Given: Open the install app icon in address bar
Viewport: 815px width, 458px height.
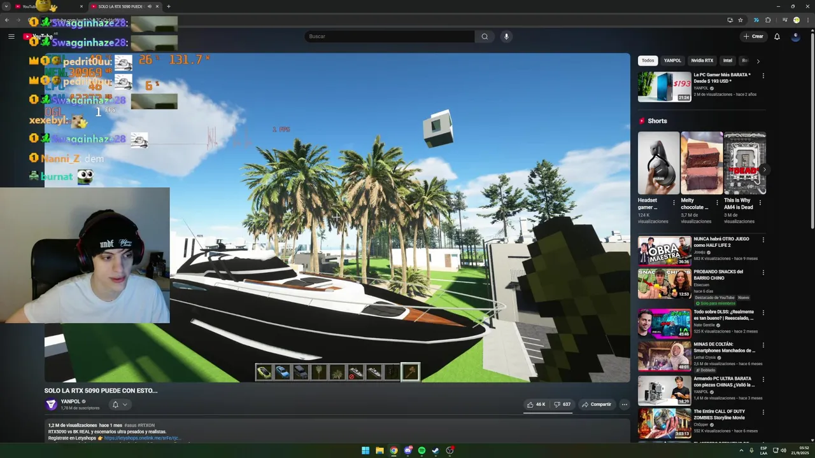Looking at the screenshot, I should [730, 20].
